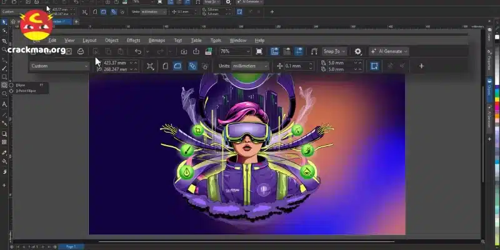Open Snap To dropdown in the enlarged toolbar

(334, 51)
